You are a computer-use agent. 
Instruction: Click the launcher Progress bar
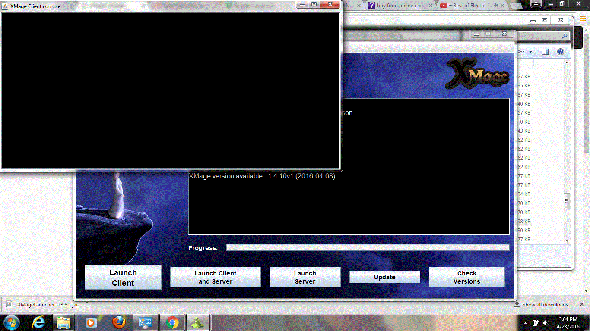(x=368, y=247)
